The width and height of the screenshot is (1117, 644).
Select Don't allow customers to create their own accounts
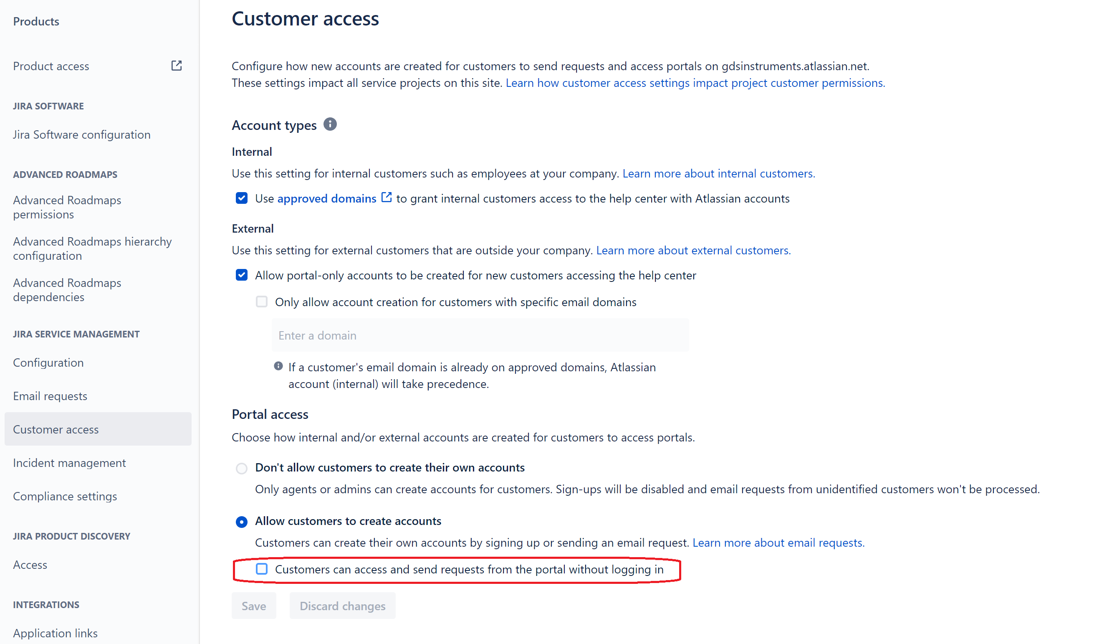(x=241, y=468)
